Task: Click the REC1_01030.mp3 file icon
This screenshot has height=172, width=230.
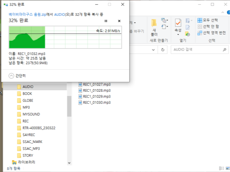Action: [x=80, y=102]
